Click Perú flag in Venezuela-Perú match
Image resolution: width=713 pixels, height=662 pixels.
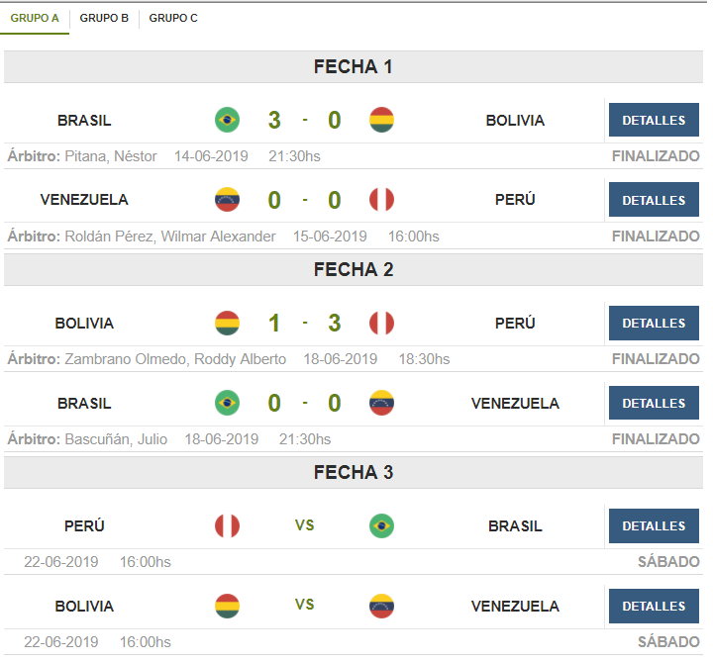[x=381, y=200]
